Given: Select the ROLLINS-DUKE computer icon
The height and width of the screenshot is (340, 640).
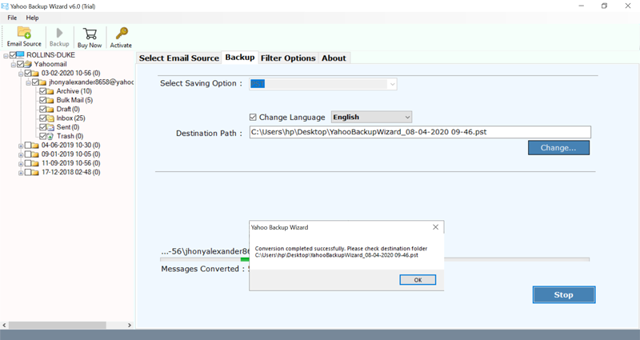Looking at the screenshot, I should pos(21,54).
